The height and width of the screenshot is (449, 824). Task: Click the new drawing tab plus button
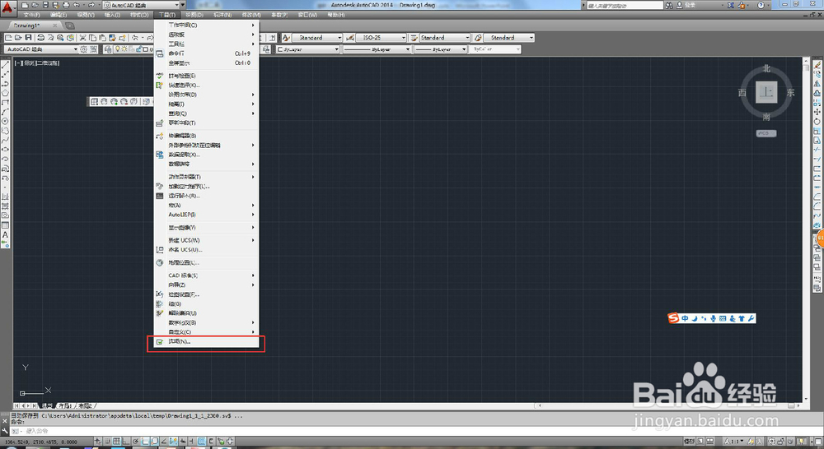69,25
